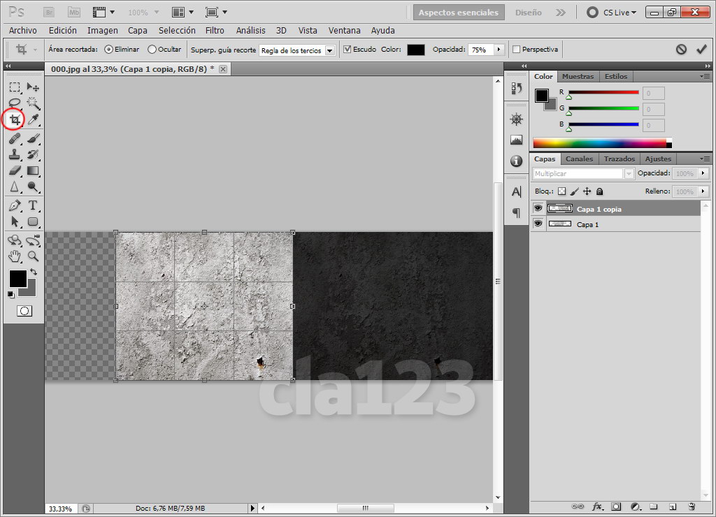Delete layer with trash icon

[x=692, y=507]
